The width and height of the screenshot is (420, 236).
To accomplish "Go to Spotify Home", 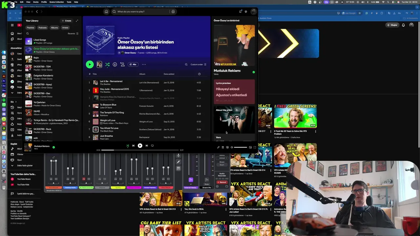I will [x=106, y=11].
